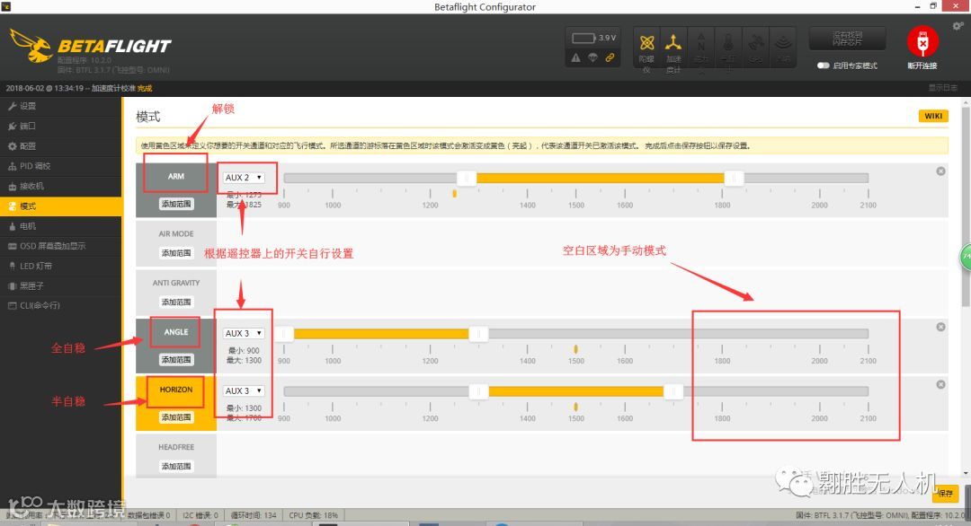Open the ANGLE AUX 3 channel dropdown
971x526 pixels.
pyautogui.click(x=244, y=333)
